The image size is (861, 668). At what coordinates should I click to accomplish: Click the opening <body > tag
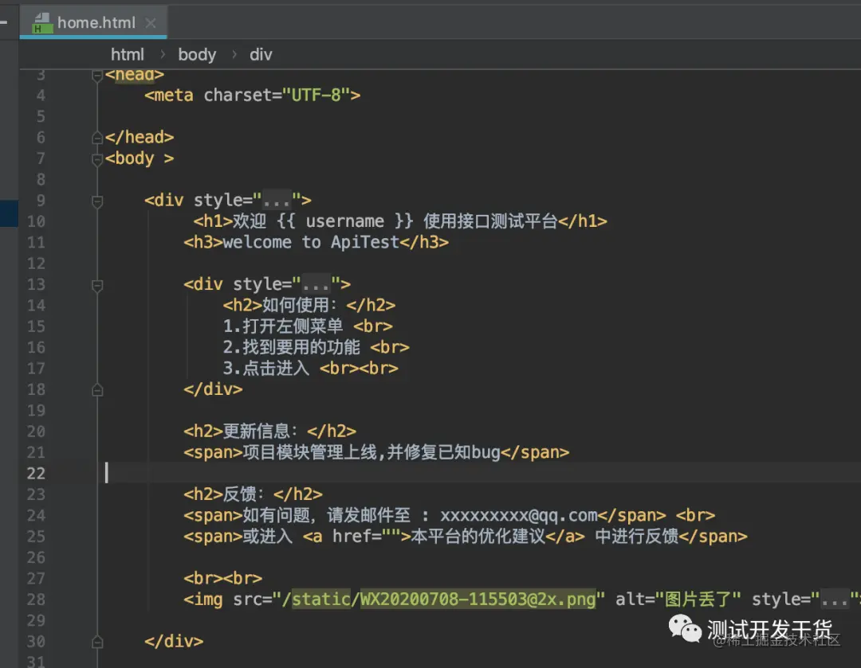[x=140, y=158]
